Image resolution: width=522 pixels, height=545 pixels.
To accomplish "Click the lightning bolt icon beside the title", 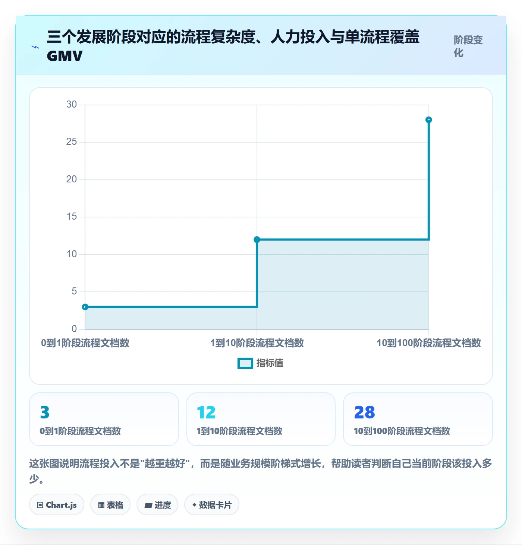I will coord(35,47).
